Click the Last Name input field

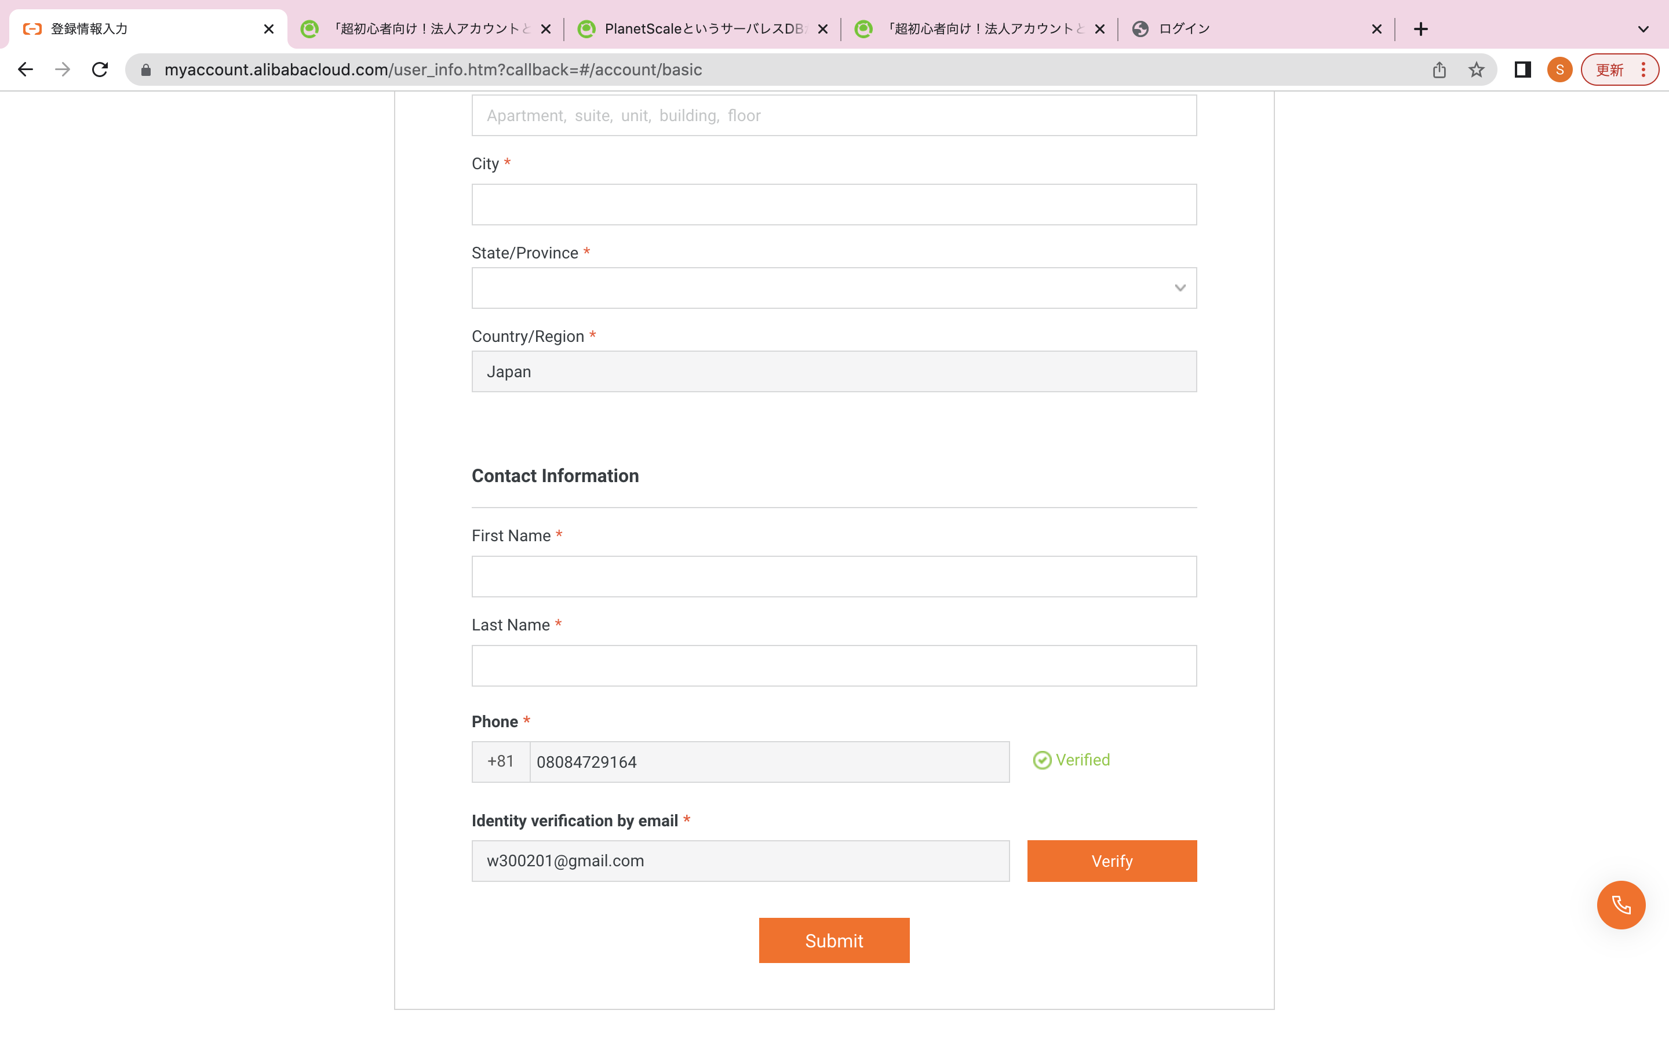coord(834,666)
